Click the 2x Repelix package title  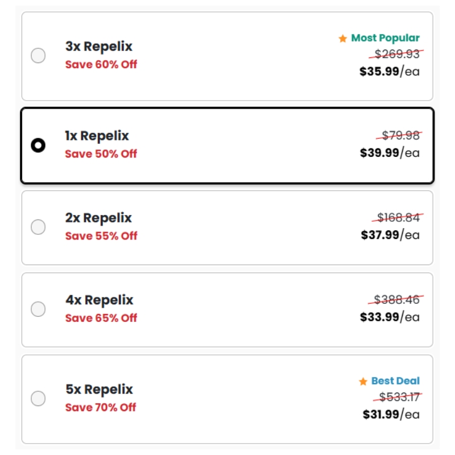(x=98, y=218)
